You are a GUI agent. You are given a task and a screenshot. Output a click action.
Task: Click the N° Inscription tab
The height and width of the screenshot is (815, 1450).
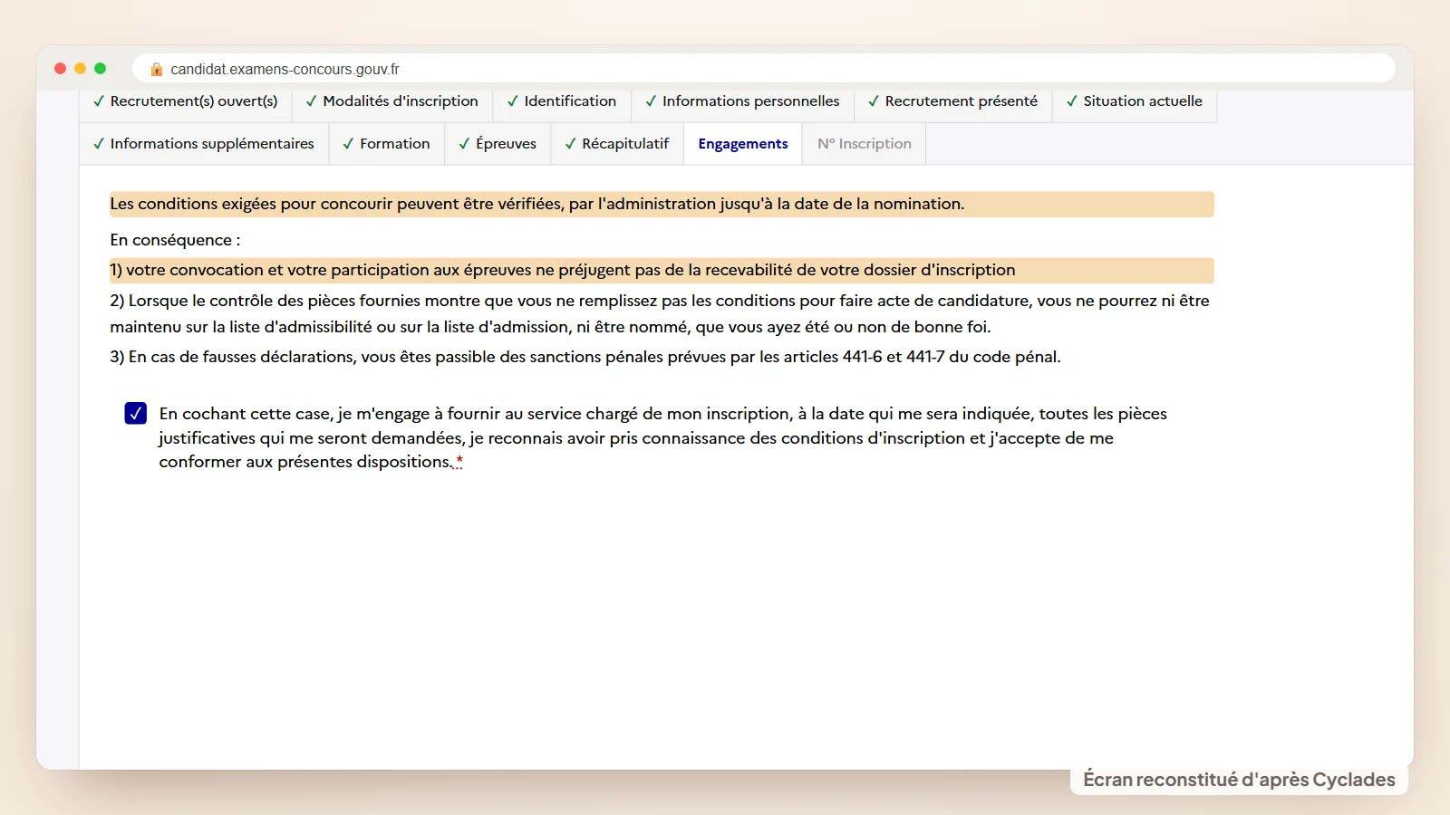click(865, 144)
